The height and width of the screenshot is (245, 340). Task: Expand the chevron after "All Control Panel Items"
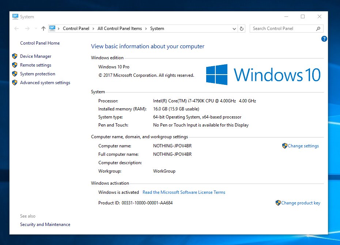146,29
